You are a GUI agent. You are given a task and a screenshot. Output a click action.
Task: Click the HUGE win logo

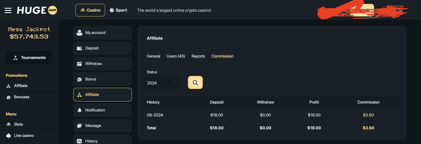(37, 10)
